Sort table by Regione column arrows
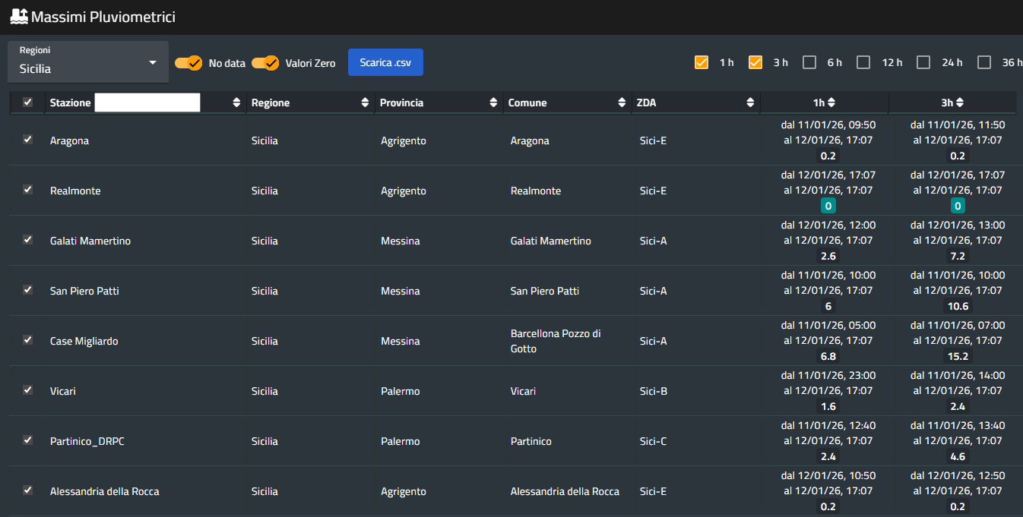Viewport: 1023px width, 517px height. [365, 103]
